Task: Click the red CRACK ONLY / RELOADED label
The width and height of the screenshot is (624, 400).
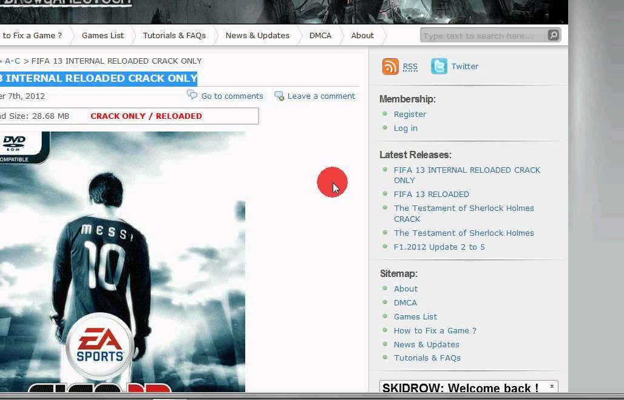Action: pyautogui.click(x=146, y=116)
